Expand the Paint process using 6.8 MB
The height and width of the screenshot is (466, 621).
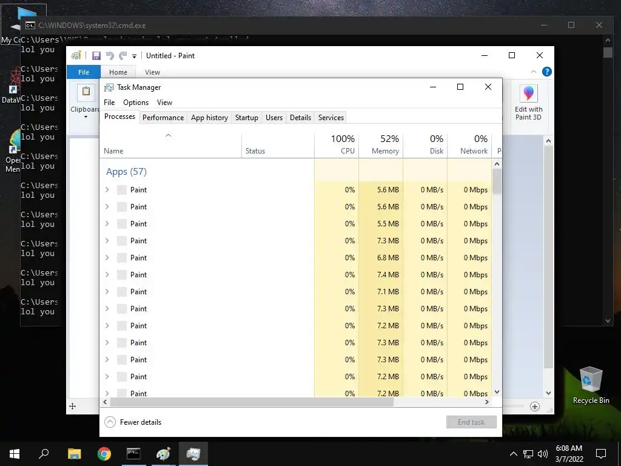[107, 257]
